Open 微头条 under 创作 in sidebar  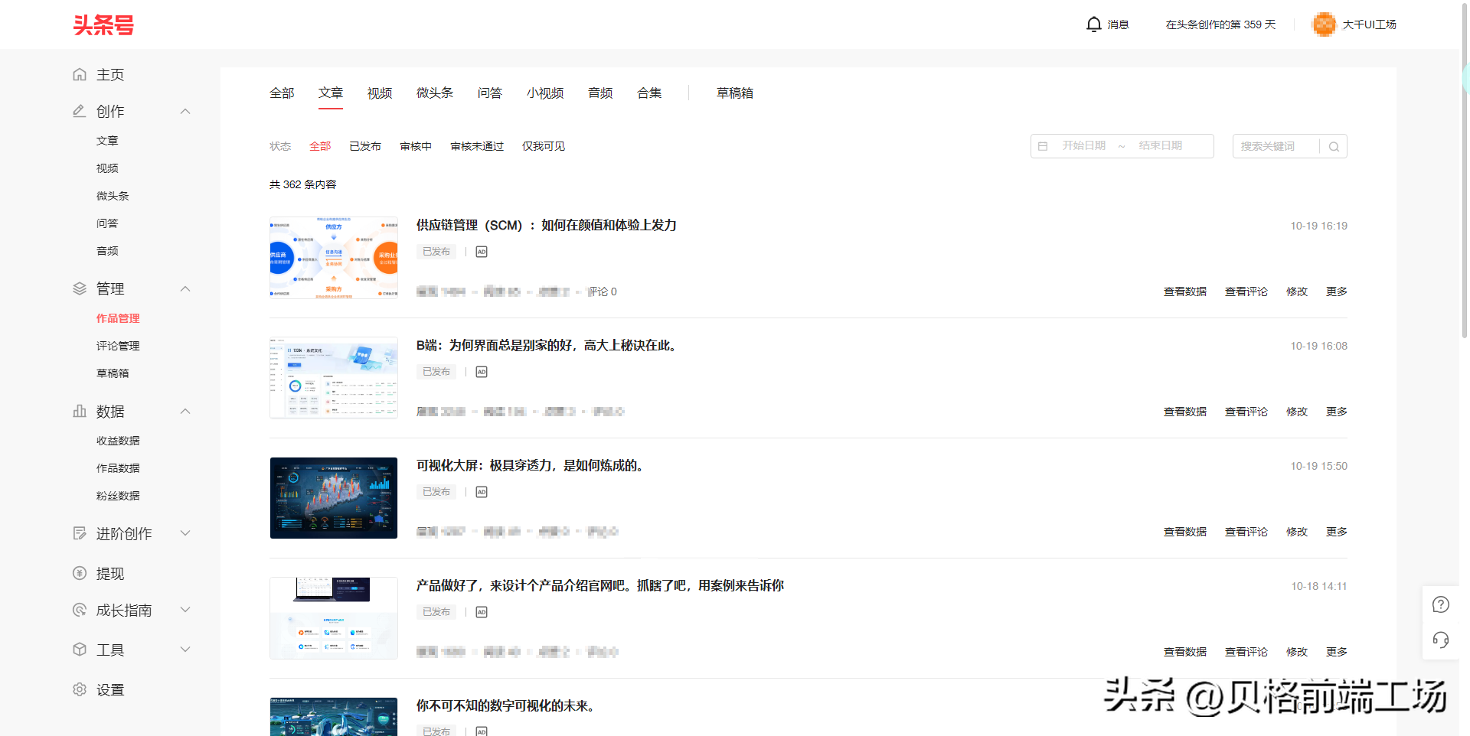coord(113,196)
